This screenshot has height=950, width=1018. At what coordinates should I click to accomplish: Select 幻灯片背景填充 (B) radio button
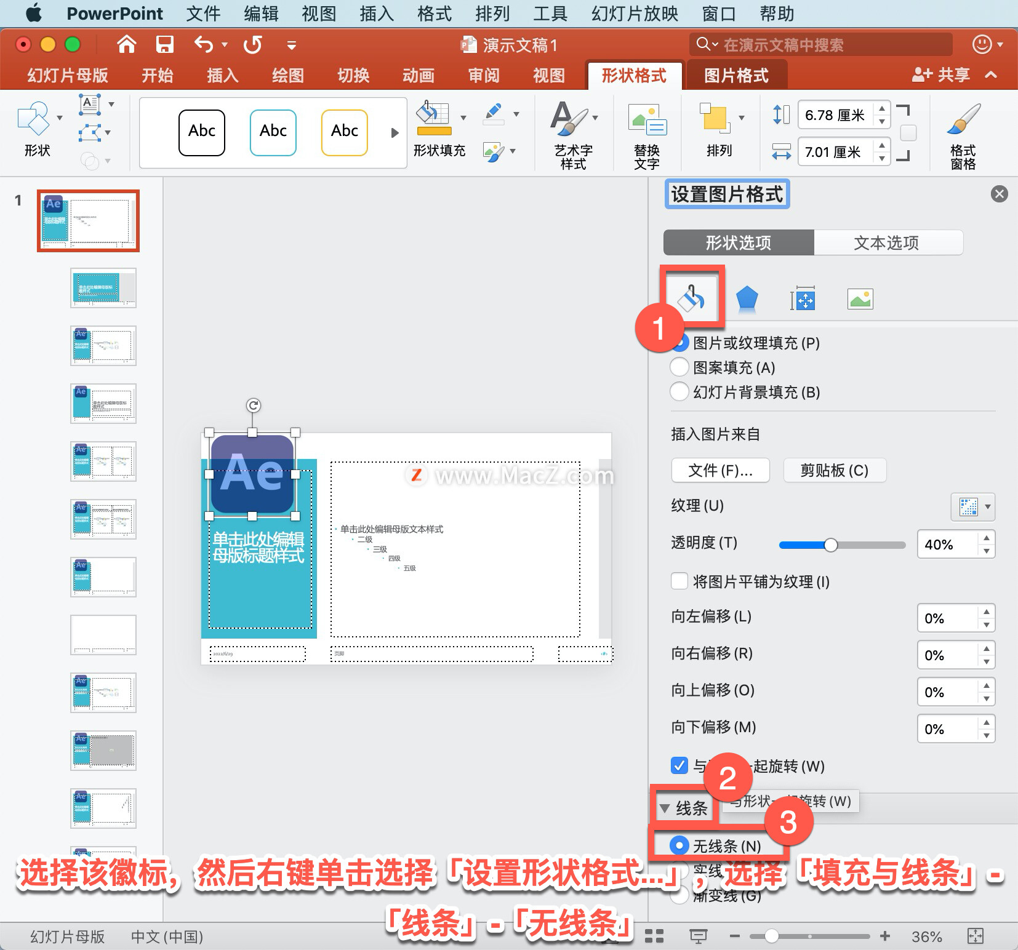coord(679,392)
